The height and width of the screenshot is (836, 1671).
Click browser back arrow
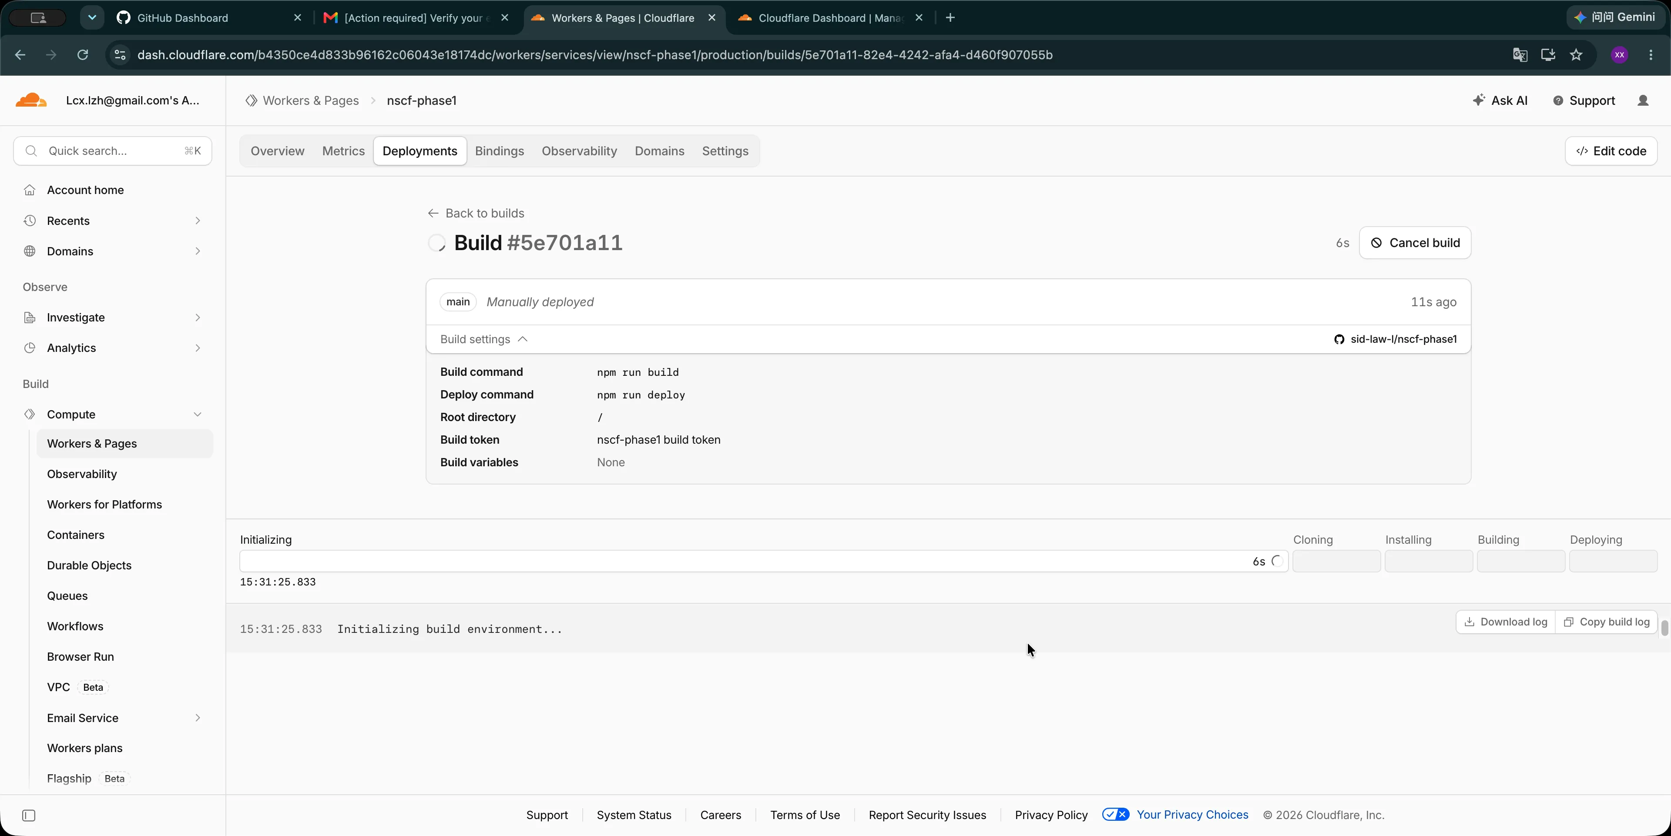pos(20,55)
